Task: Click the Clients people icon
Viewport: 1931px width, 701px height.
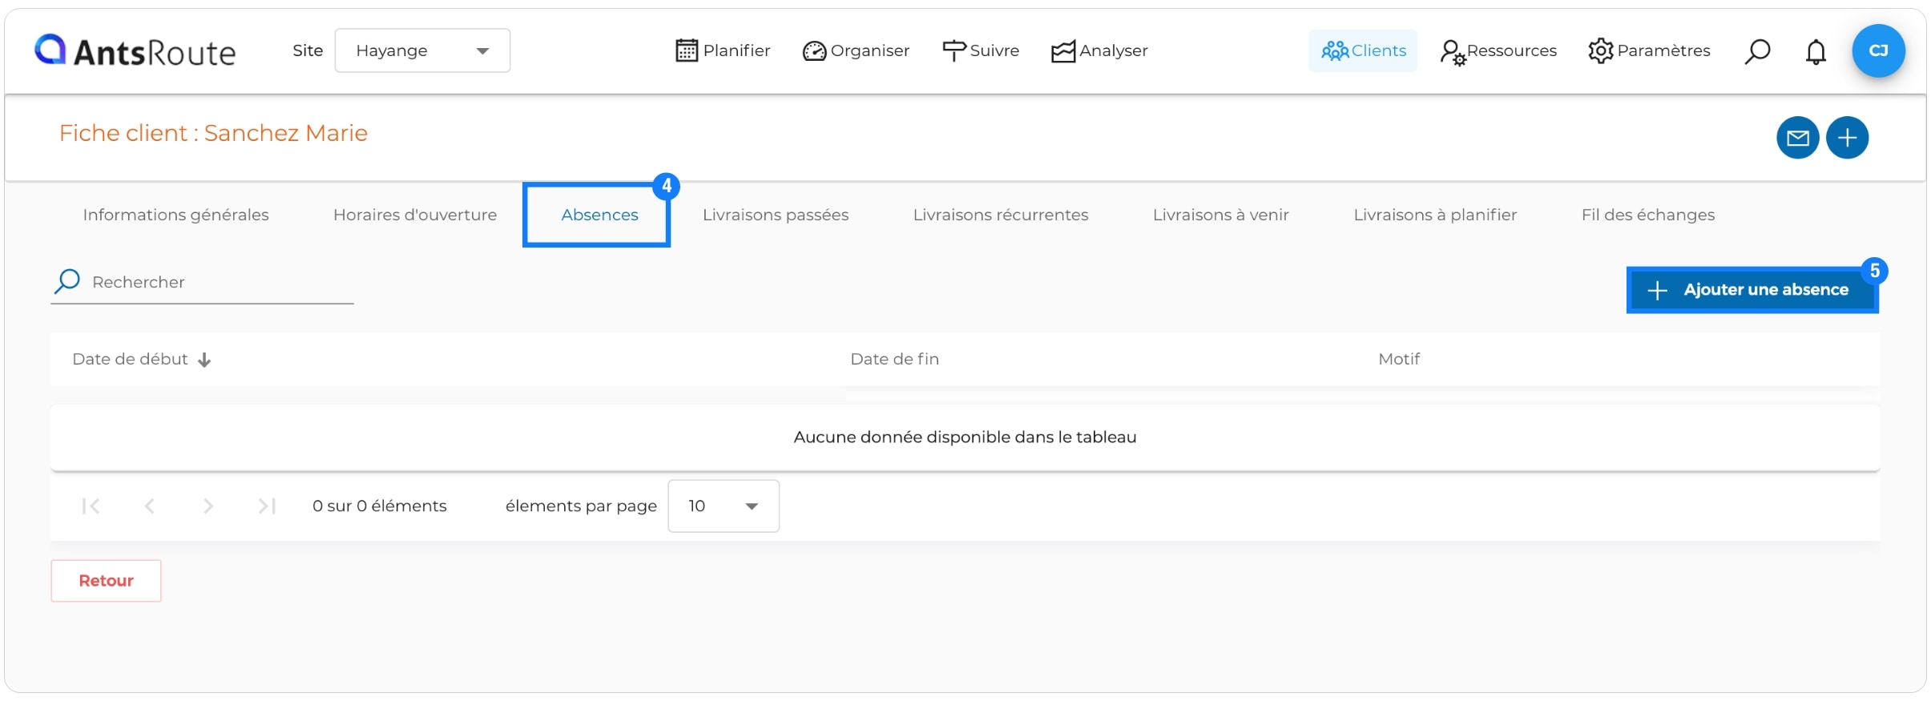Action: coord(1335,50)
